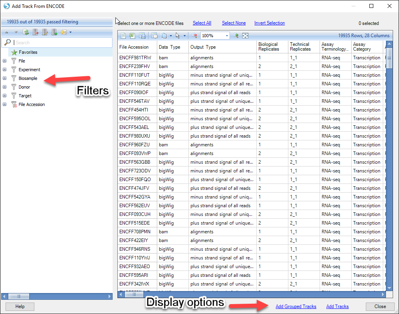Click the Technical Replicates column header
399x314 pixels.
304,47
